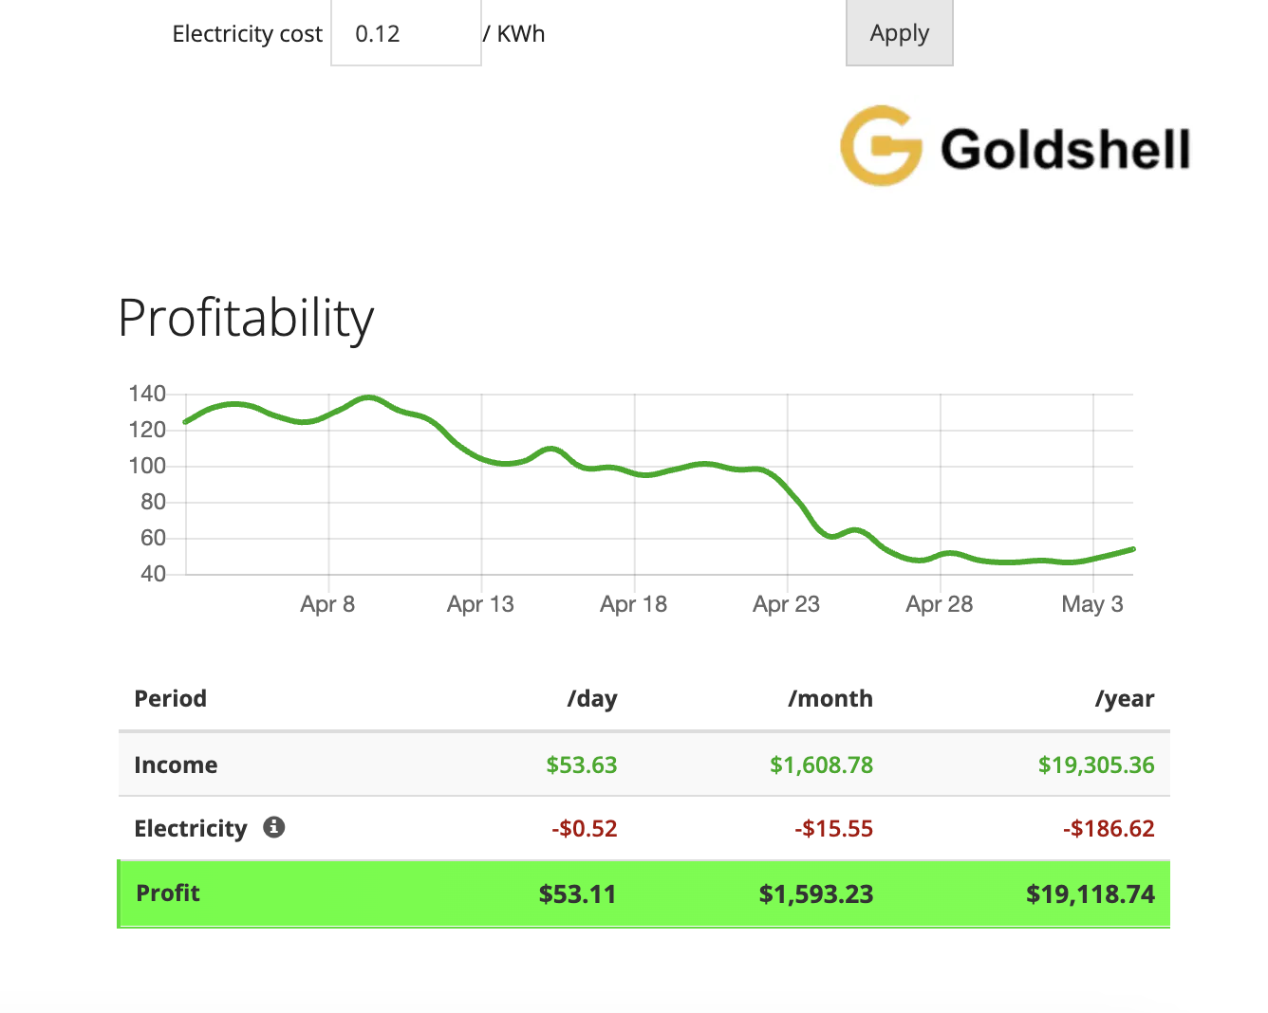
Task: Click the Profitability heading
Action: pyautogui.click(x=245, y=319)
